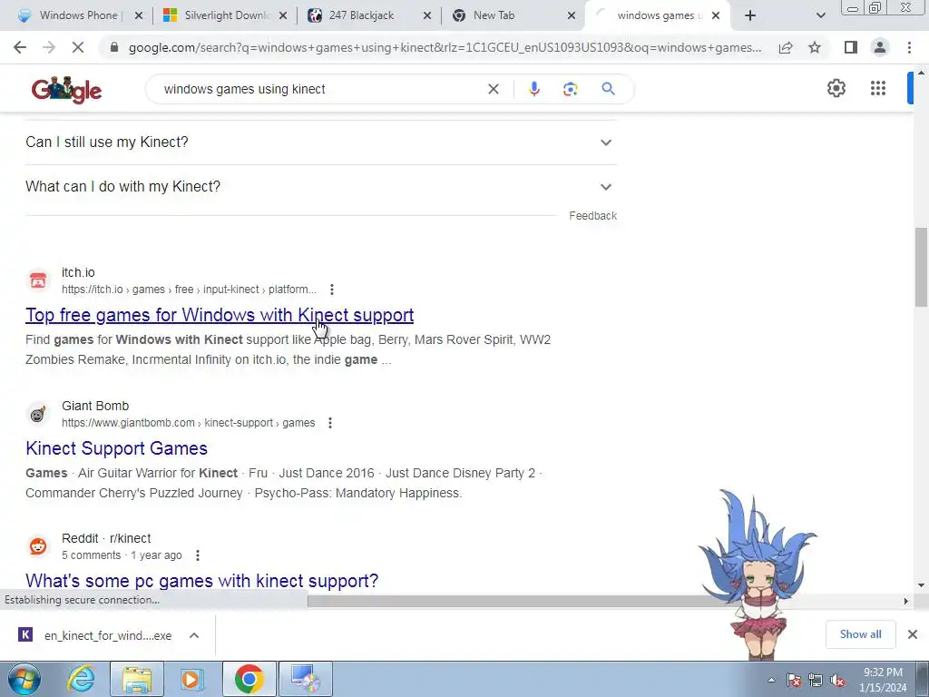929x697 pixels.
Task: Click the vertical scrollbar down arrow
Action: tap(921, 585)
